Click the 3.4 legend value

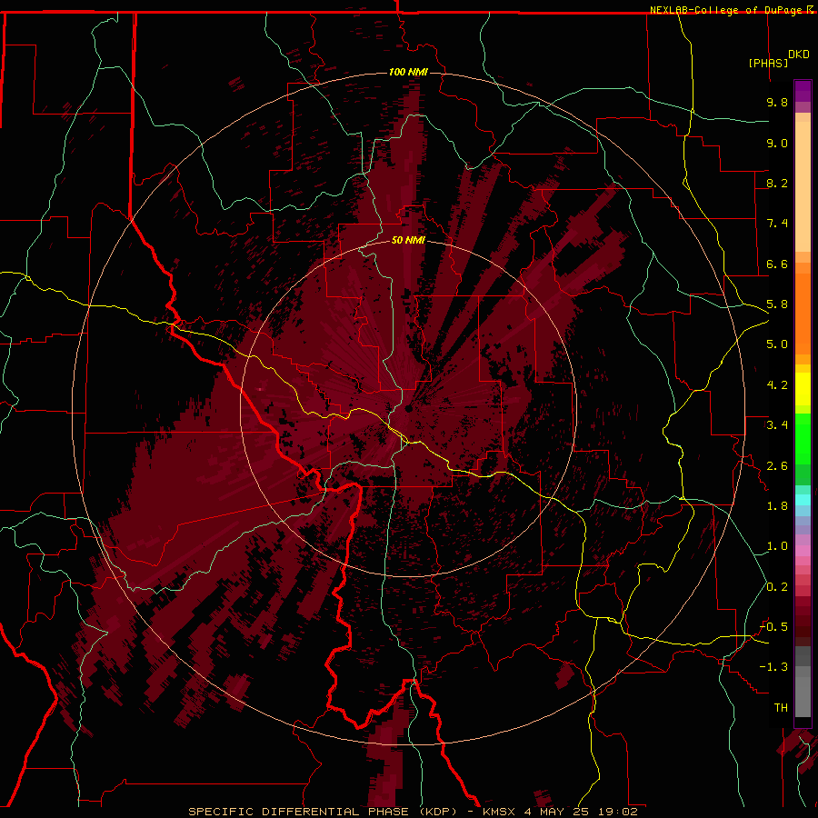[777, 425]
